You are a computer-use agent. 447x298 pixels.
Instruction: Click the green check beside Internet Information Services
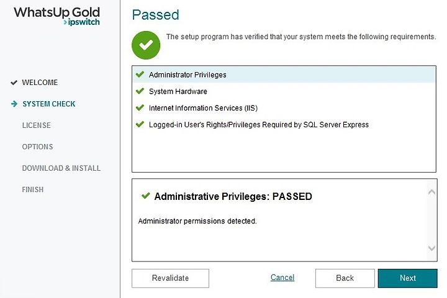coord(140,108)
